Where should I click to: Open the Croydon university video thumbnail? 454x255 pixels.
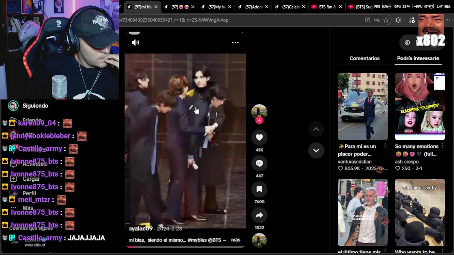coord(420,212)
